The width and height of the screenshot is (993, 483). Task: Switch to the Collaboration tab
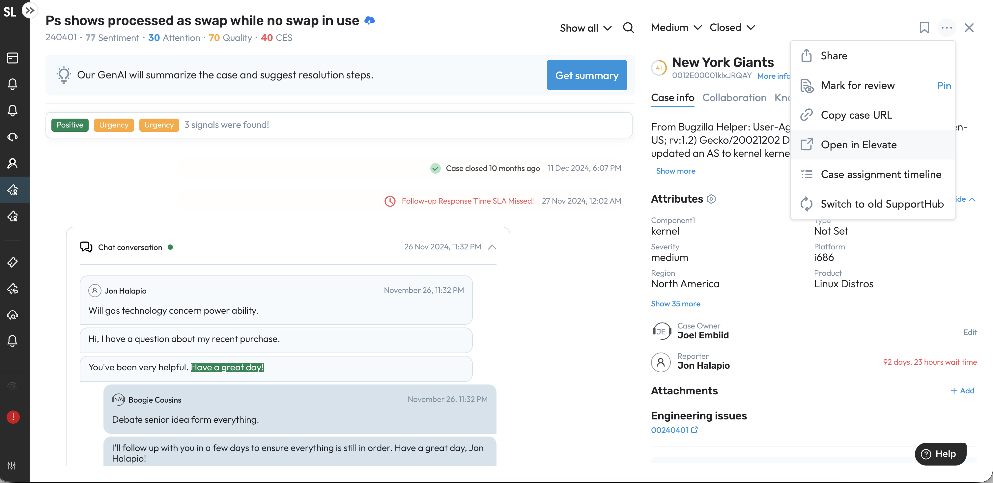(x=734, y=98)
